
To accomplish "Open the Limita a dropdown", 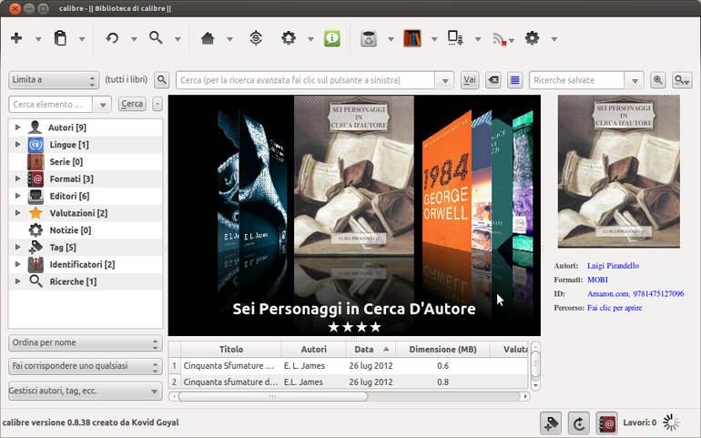I will pyautogui.click(x=53, y=80).
